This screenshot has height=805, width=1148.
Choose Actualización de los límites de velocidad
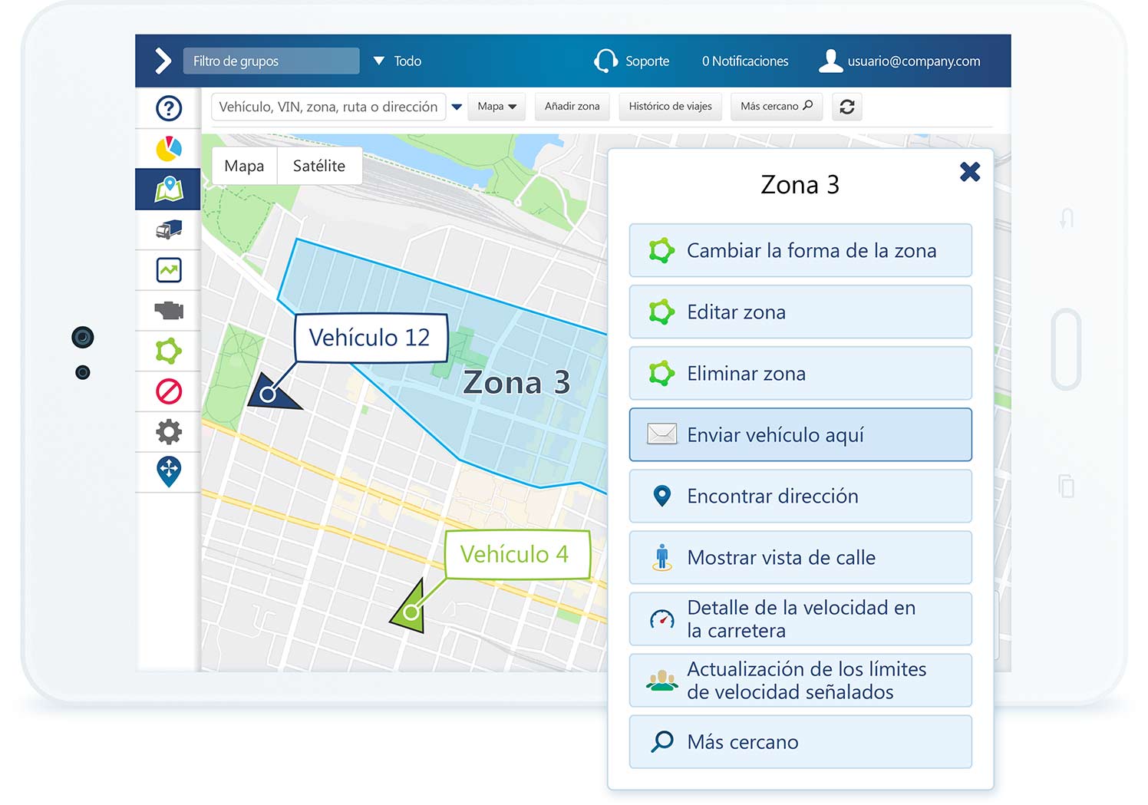(800, 680)
